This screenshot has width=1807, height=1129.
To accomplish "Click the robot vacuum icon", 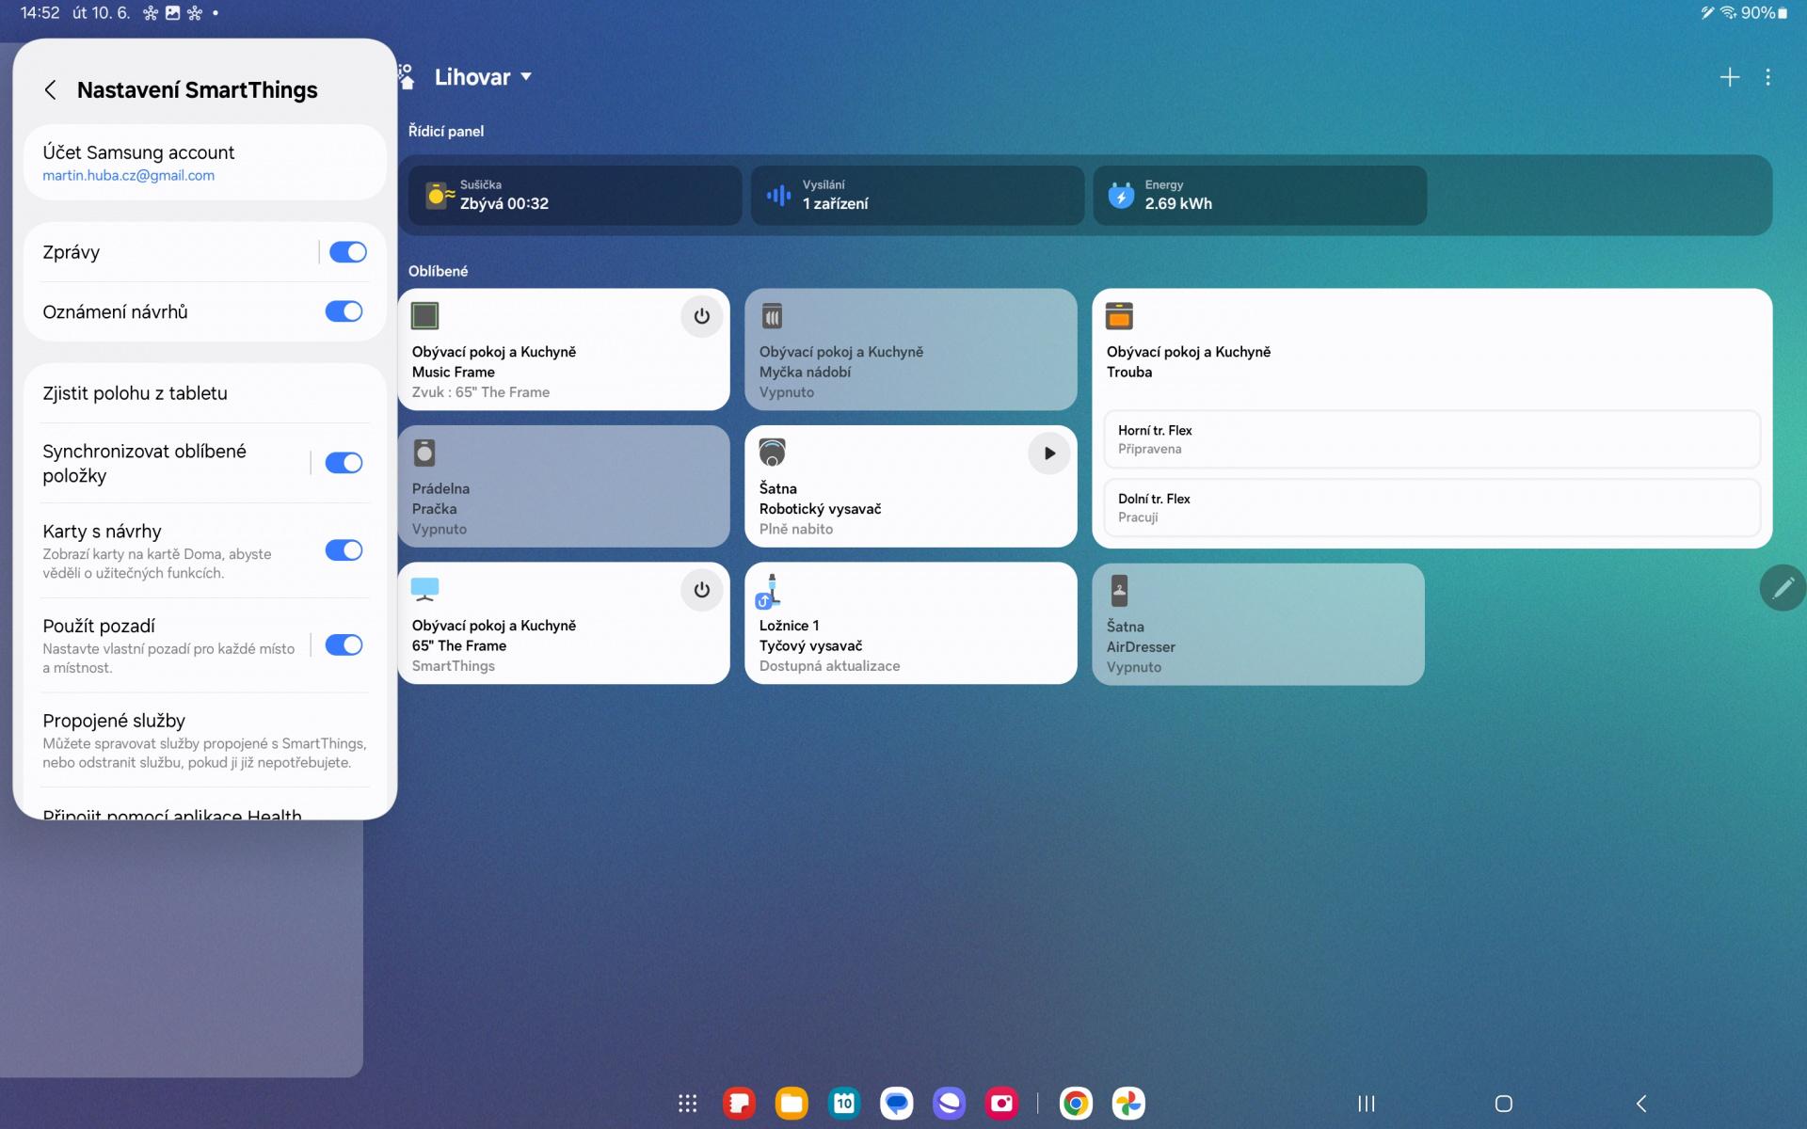I will point(773,453).
